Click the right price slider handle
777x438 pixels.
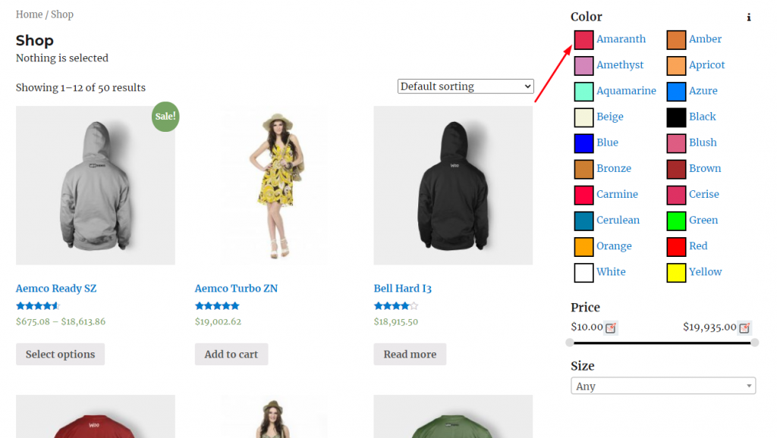(x=755, y=343)
